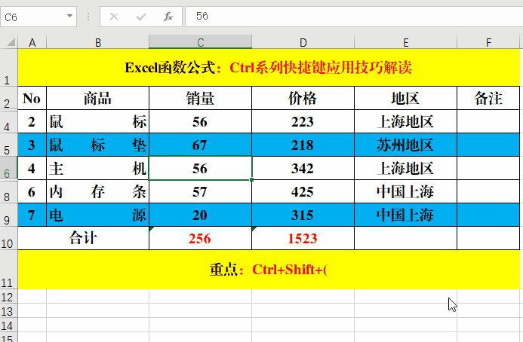Select column C header

200,42
